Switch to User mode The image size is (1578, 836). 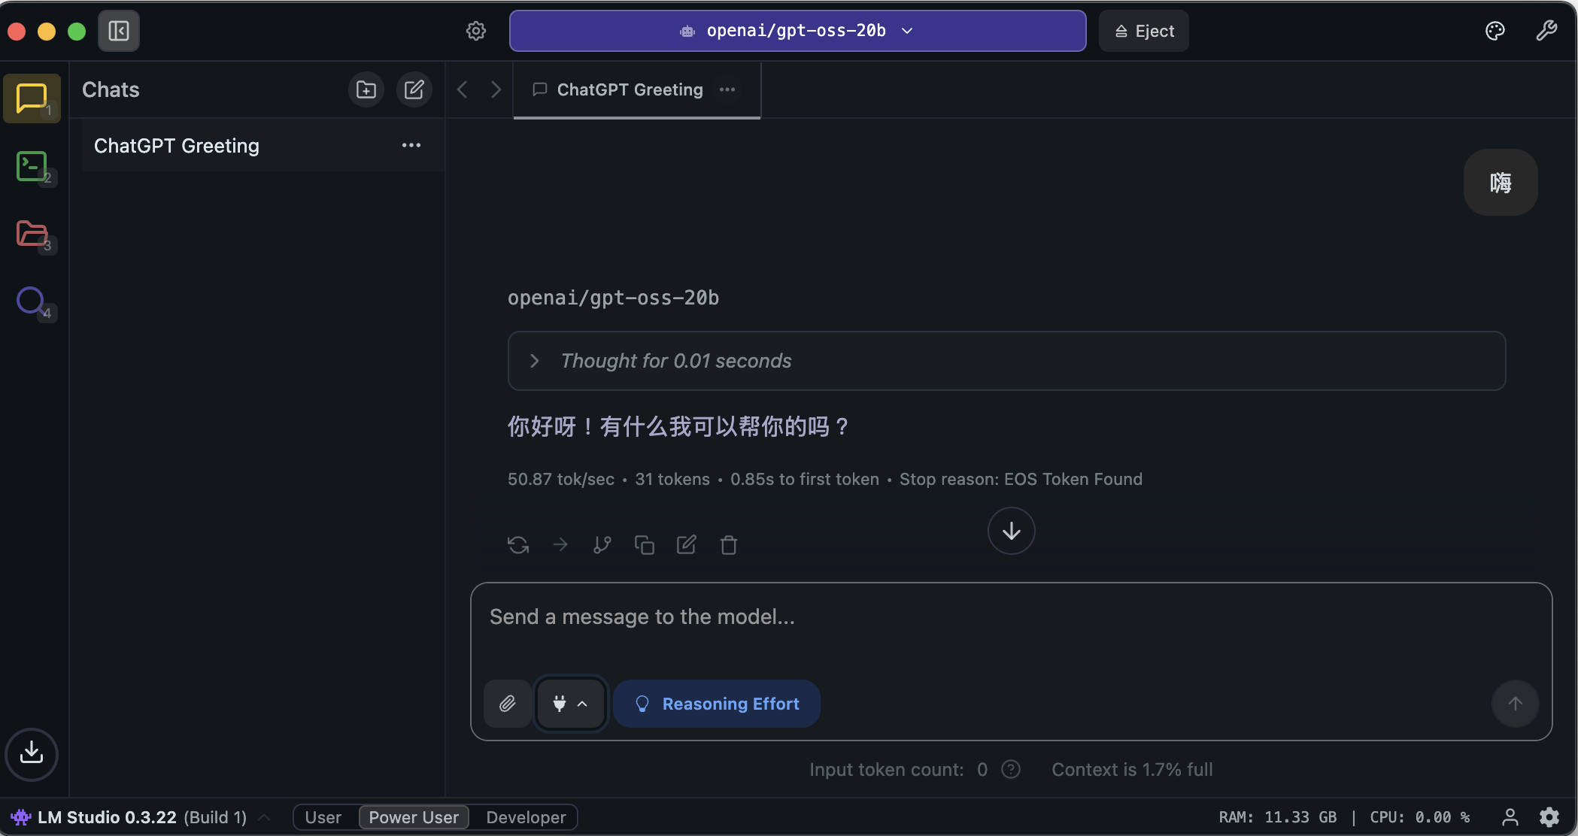[323, 817]
